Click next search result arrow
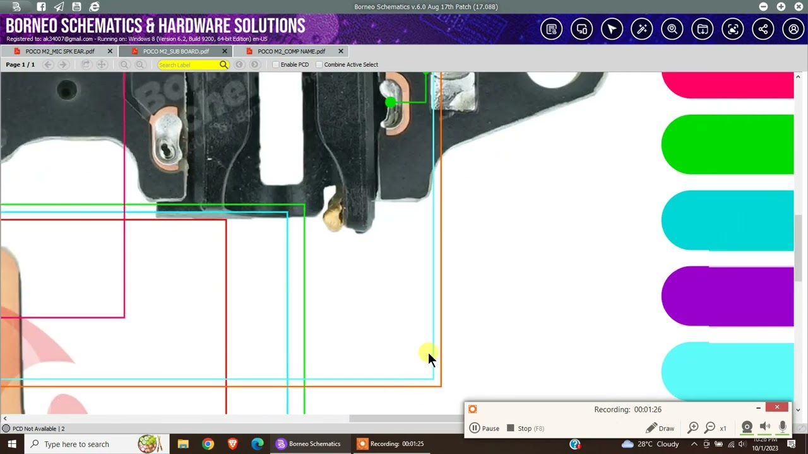 tap(254, 64)
